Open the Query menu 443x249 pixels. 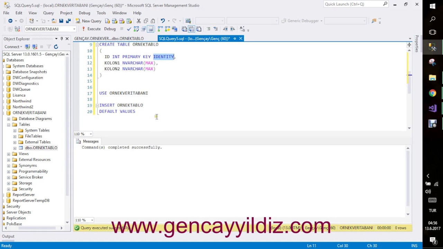(x=48, y=13)
